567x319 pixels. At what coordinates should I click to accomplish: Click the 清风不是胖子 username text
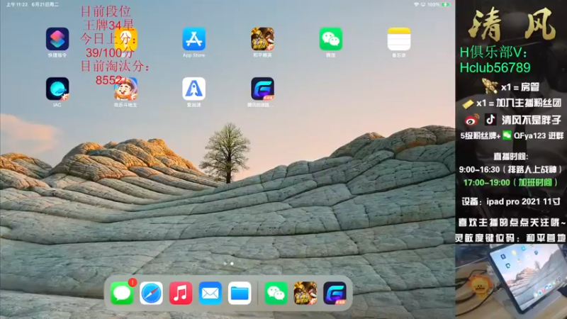[531, 120]
